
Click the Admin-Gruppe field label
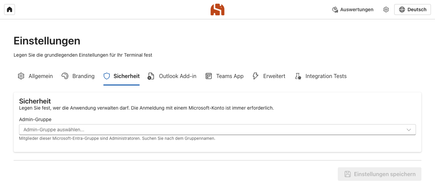[35, 119]
